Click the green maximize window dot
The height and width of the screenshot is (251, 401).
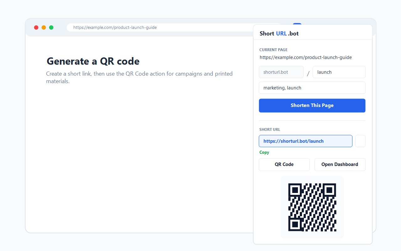[51, 28]
